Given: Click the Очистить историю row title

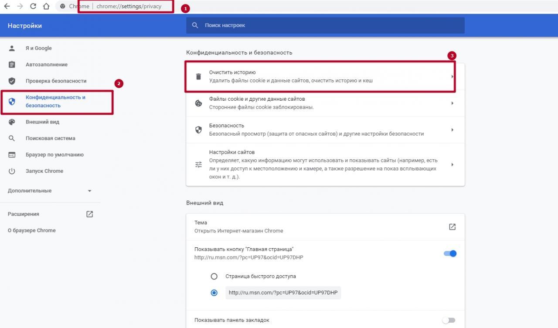Looking at the screenshot, I should (232, 72).
